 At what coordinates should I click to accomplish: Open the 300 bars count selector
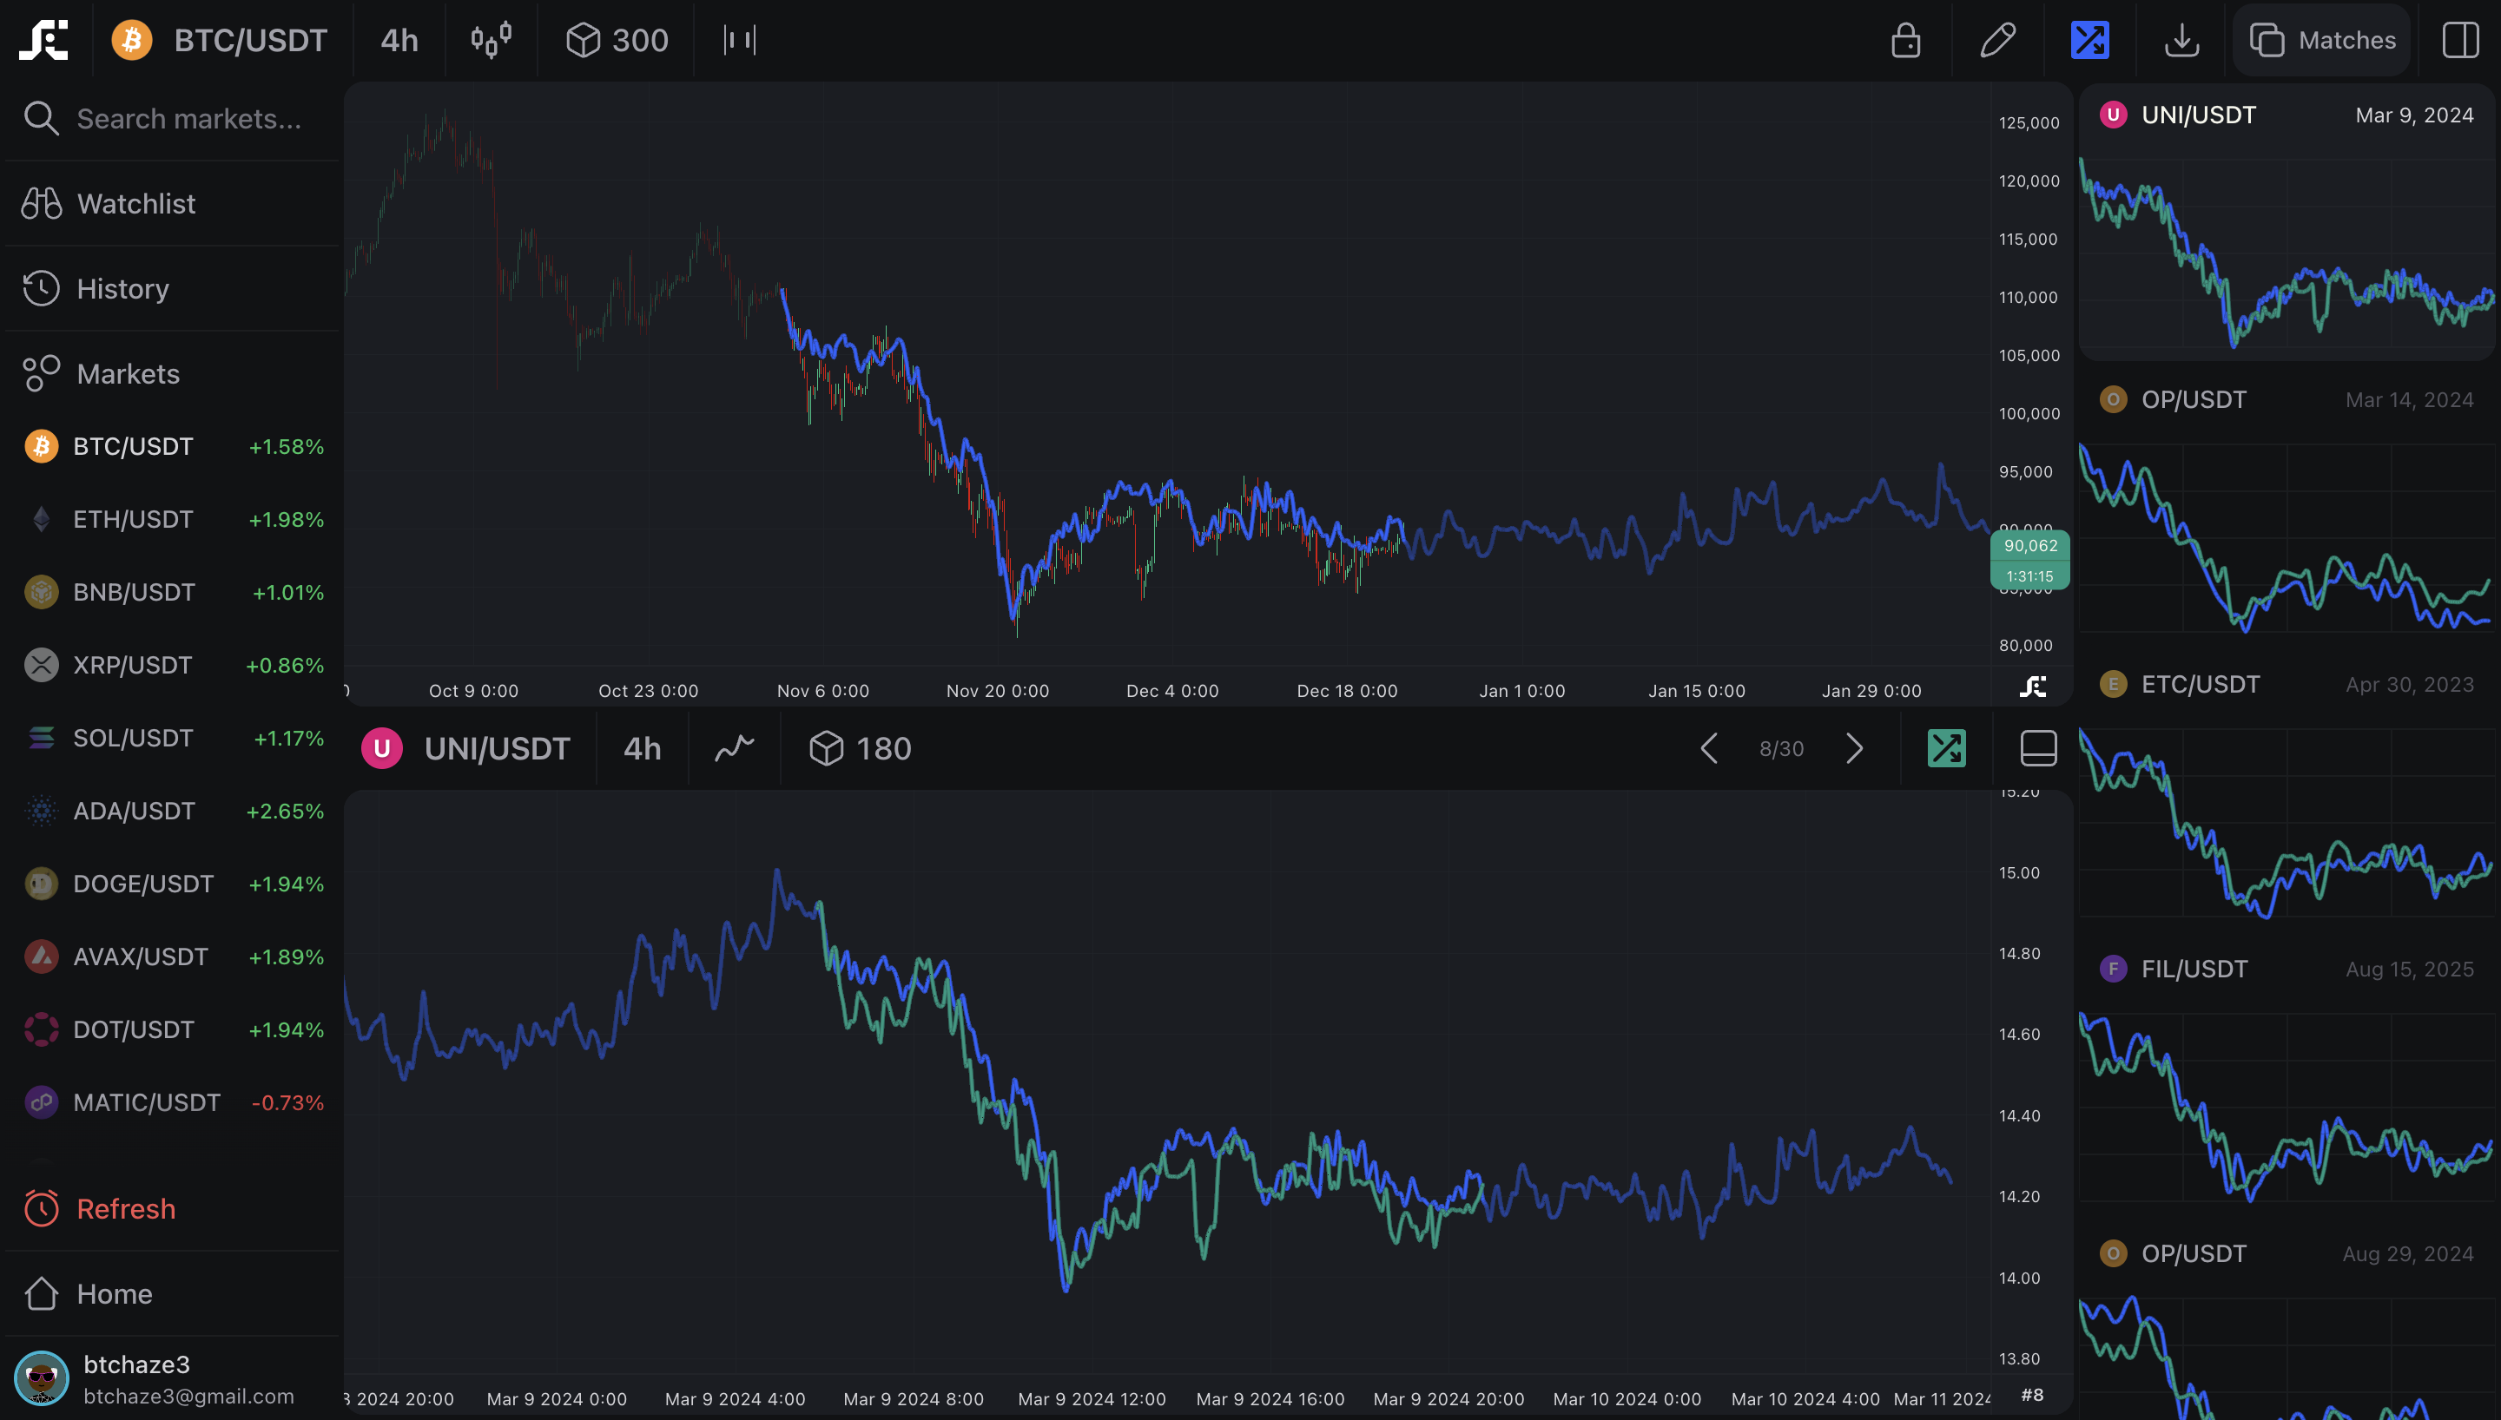617,40
